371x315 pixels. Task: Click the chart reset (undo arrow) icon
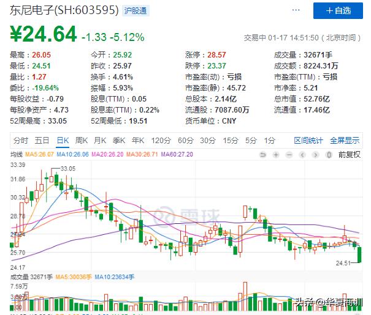(x=263, y=155)
